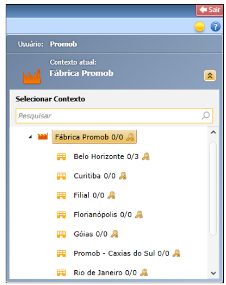Click the scrollbar up arrow in the context list
226x285 pixels.
pyautogui.click(x=214, y=132)
